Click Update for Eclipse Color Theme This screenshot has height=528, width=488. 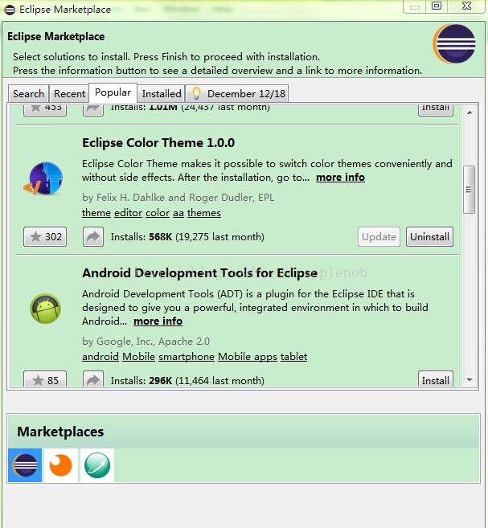coord(379,237)
